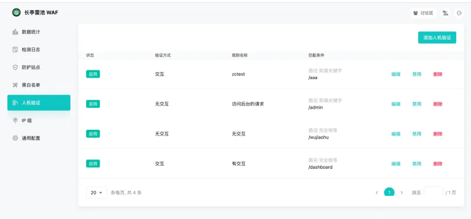Click the 添加人机验证 button
This screenshot has height=219, width=471.
(437, 37)
